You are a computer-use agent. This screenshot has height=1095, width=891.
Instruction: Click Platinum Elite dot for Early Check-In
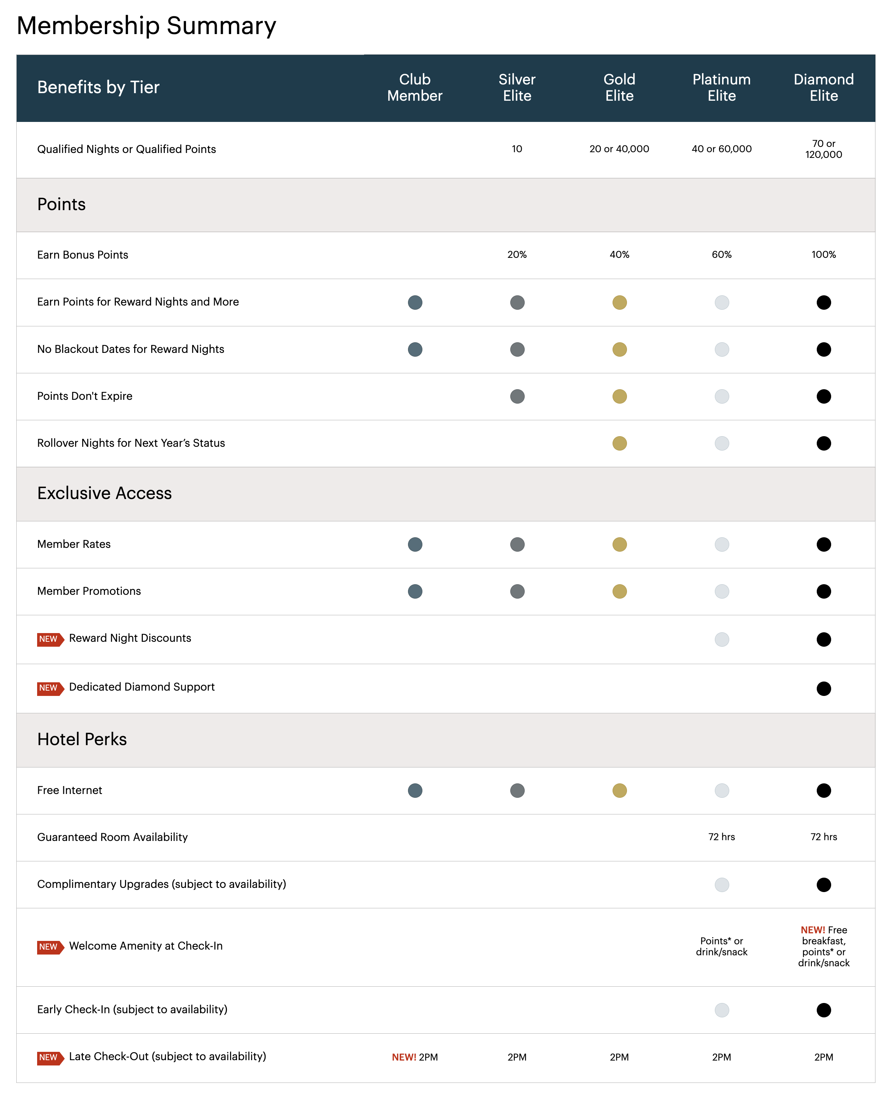coord(721,1010)
